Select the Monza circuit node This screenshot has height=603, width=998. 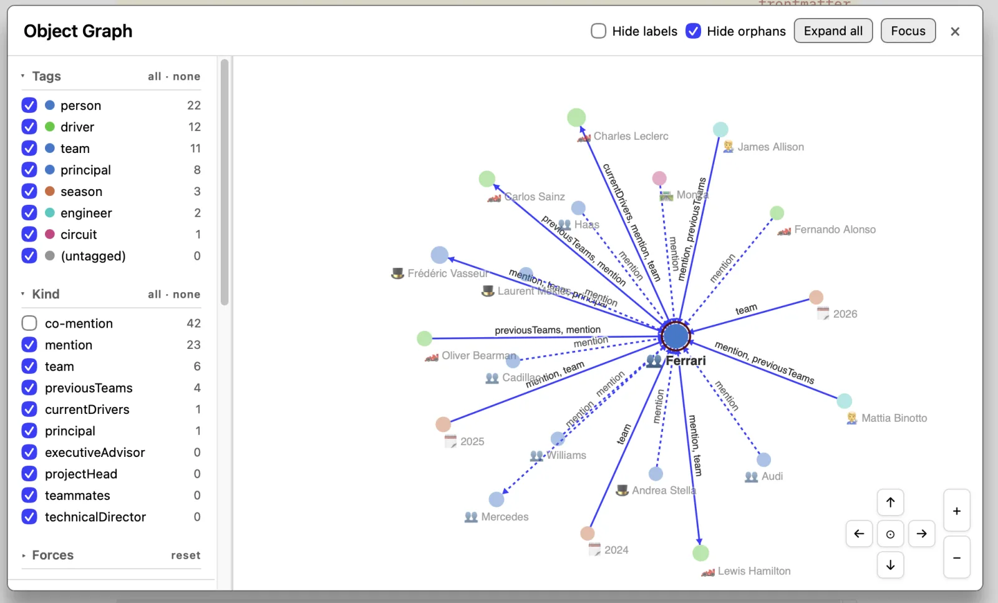point(659,179)
